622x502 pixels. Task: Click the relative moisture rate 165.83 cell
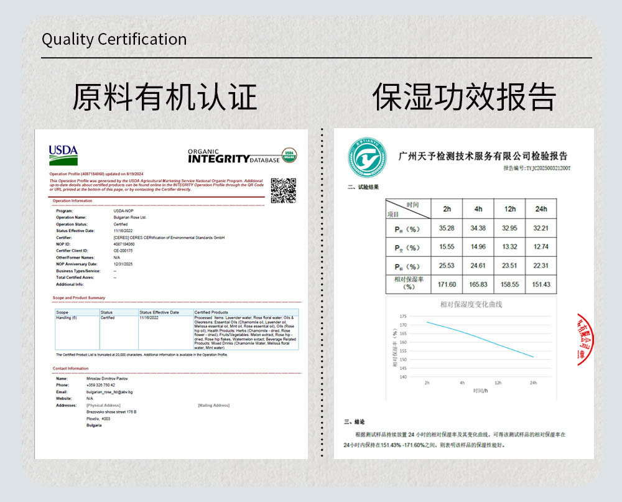(478, 284)
